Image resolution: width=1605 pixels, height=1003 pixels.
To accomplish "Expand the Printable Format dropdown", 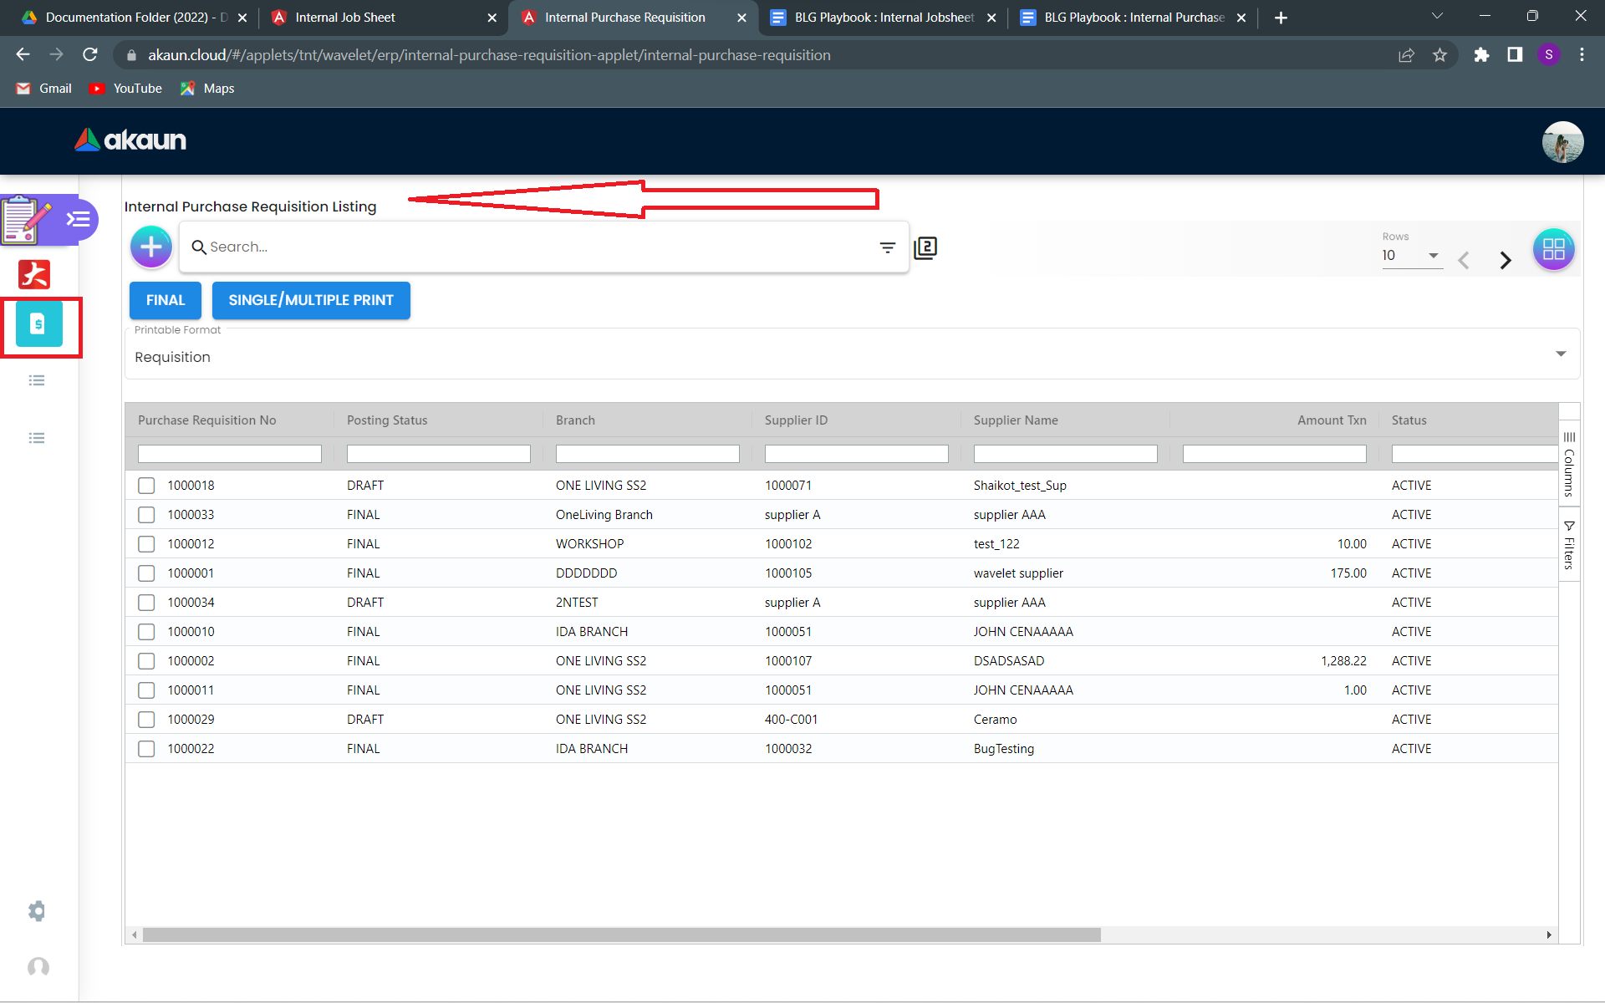I will [1560, 354].
